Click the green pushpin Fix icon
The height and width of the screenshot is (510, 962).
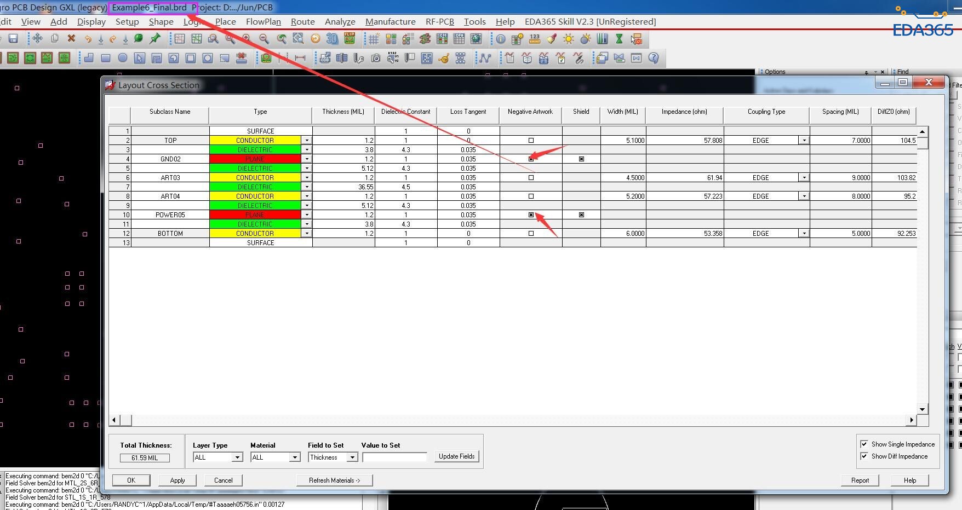tap(155, 38)
